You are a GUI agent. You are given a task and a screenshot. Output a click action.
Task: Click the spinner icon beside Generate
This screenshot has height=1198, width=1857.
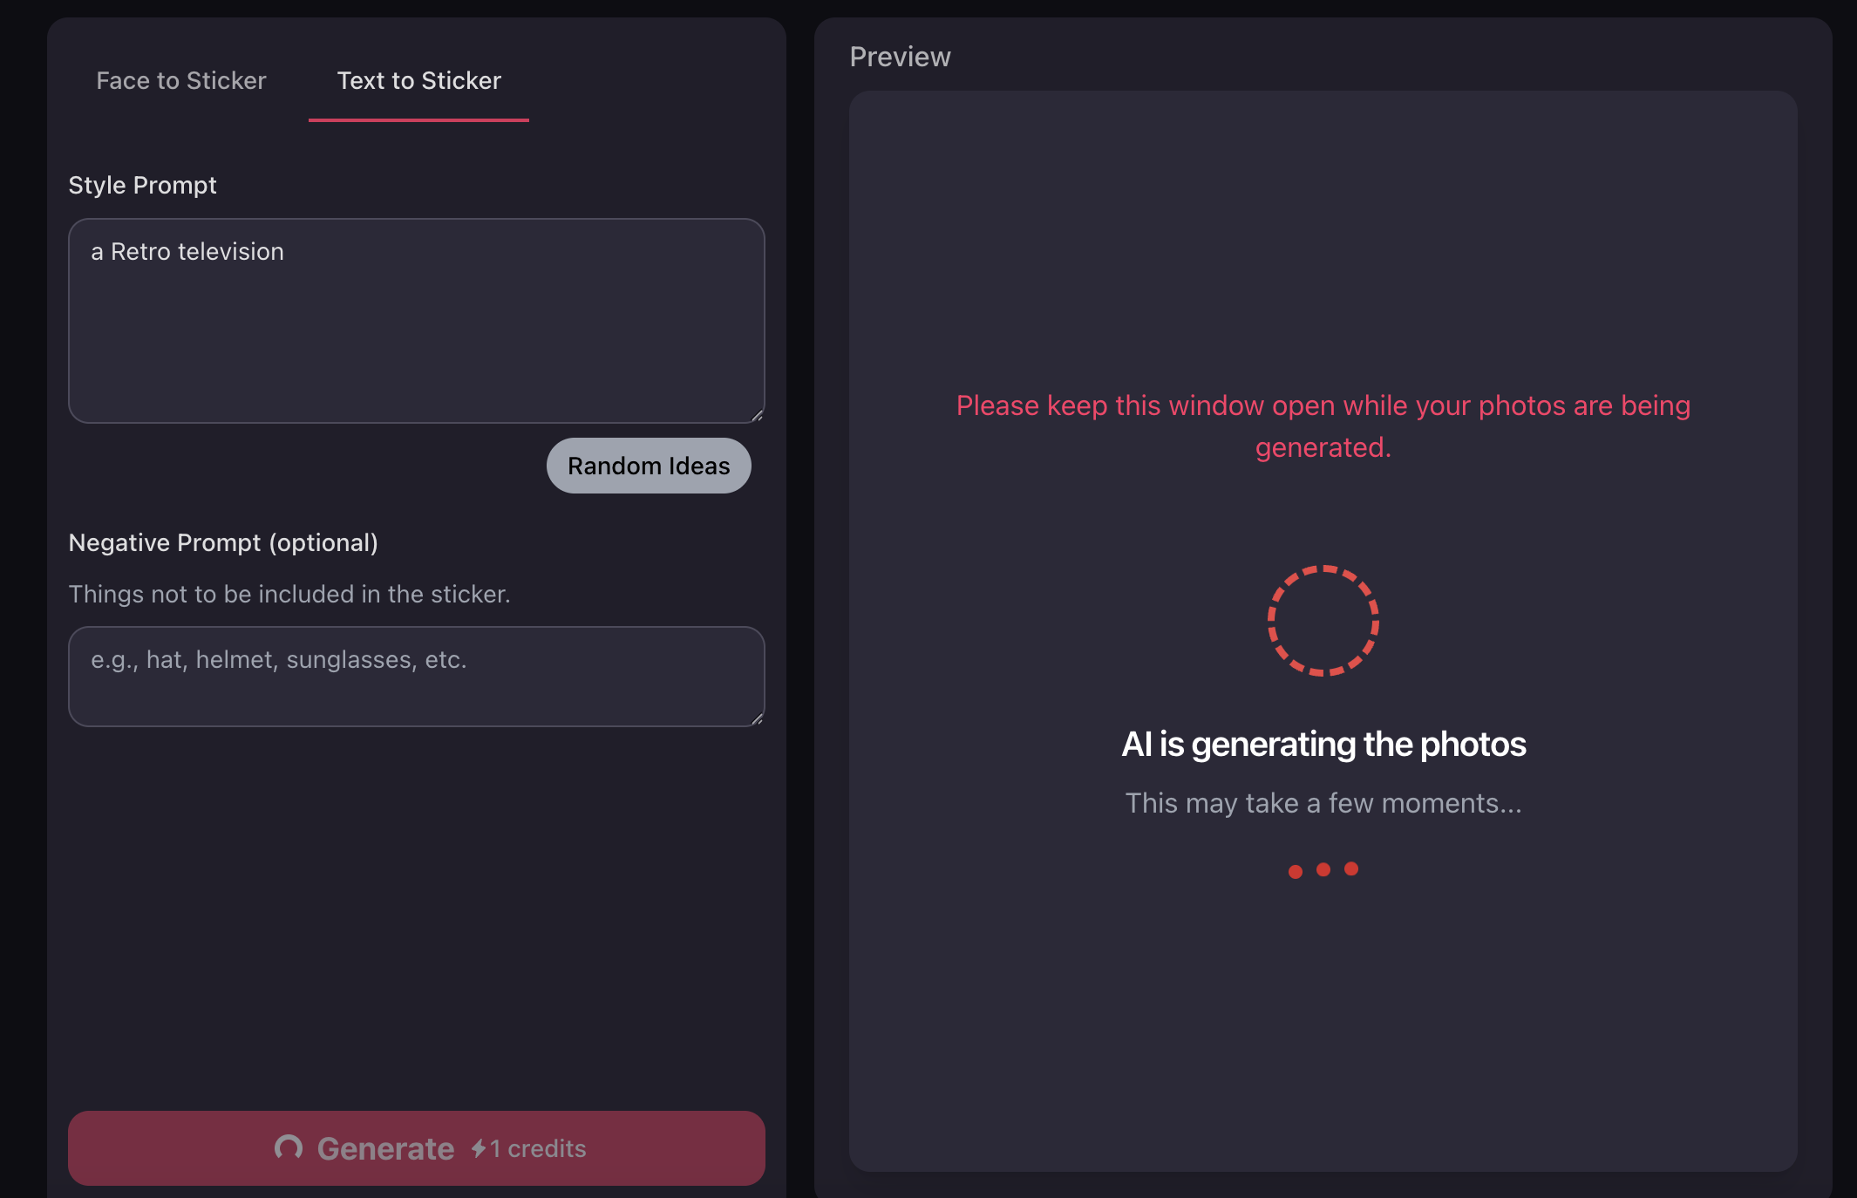point(289,1147)
